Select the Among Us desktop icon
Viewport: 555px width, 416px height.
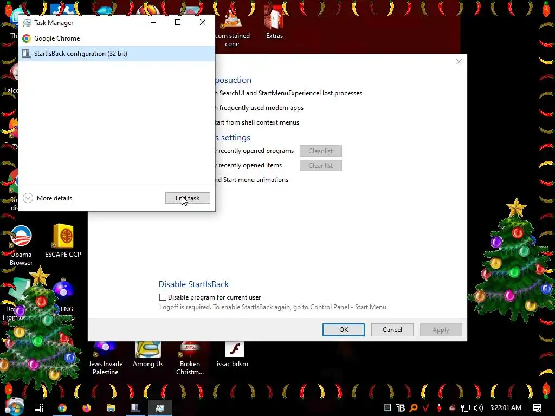point(148,355)
